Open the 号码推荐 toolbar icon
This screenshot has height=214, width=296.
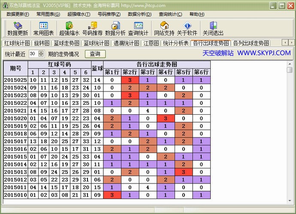coord(92,28)
